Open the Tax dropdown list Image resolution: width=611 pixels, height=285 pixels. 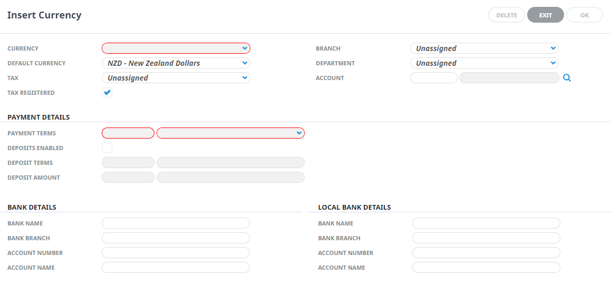[176, 78]
